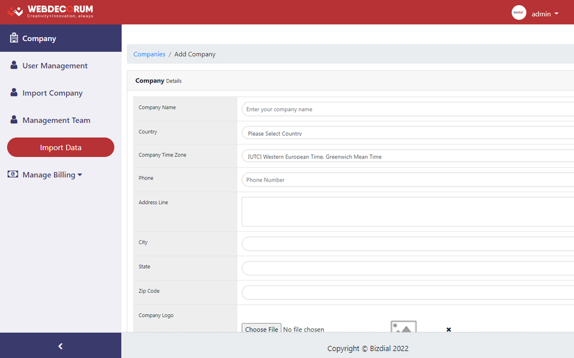The image size is (574, 358).
Task: Click the Management Team person icon
Action: (x=14, y=120)
